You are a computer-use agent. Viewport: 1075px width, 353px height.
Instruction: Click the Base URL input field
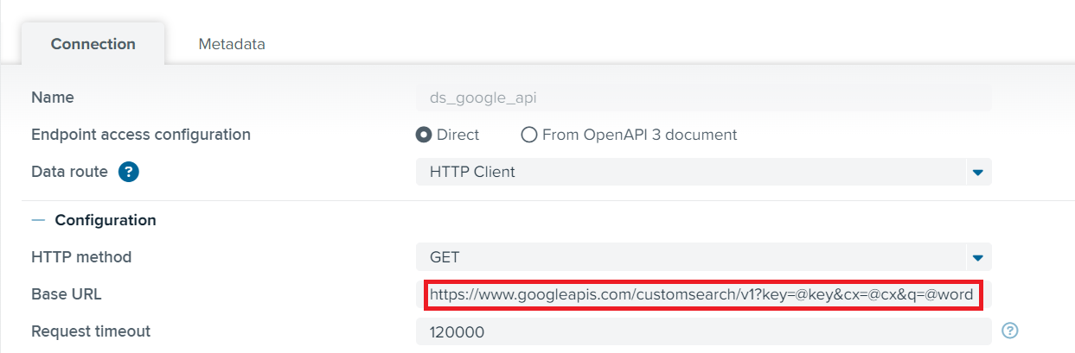click(703, 294)
